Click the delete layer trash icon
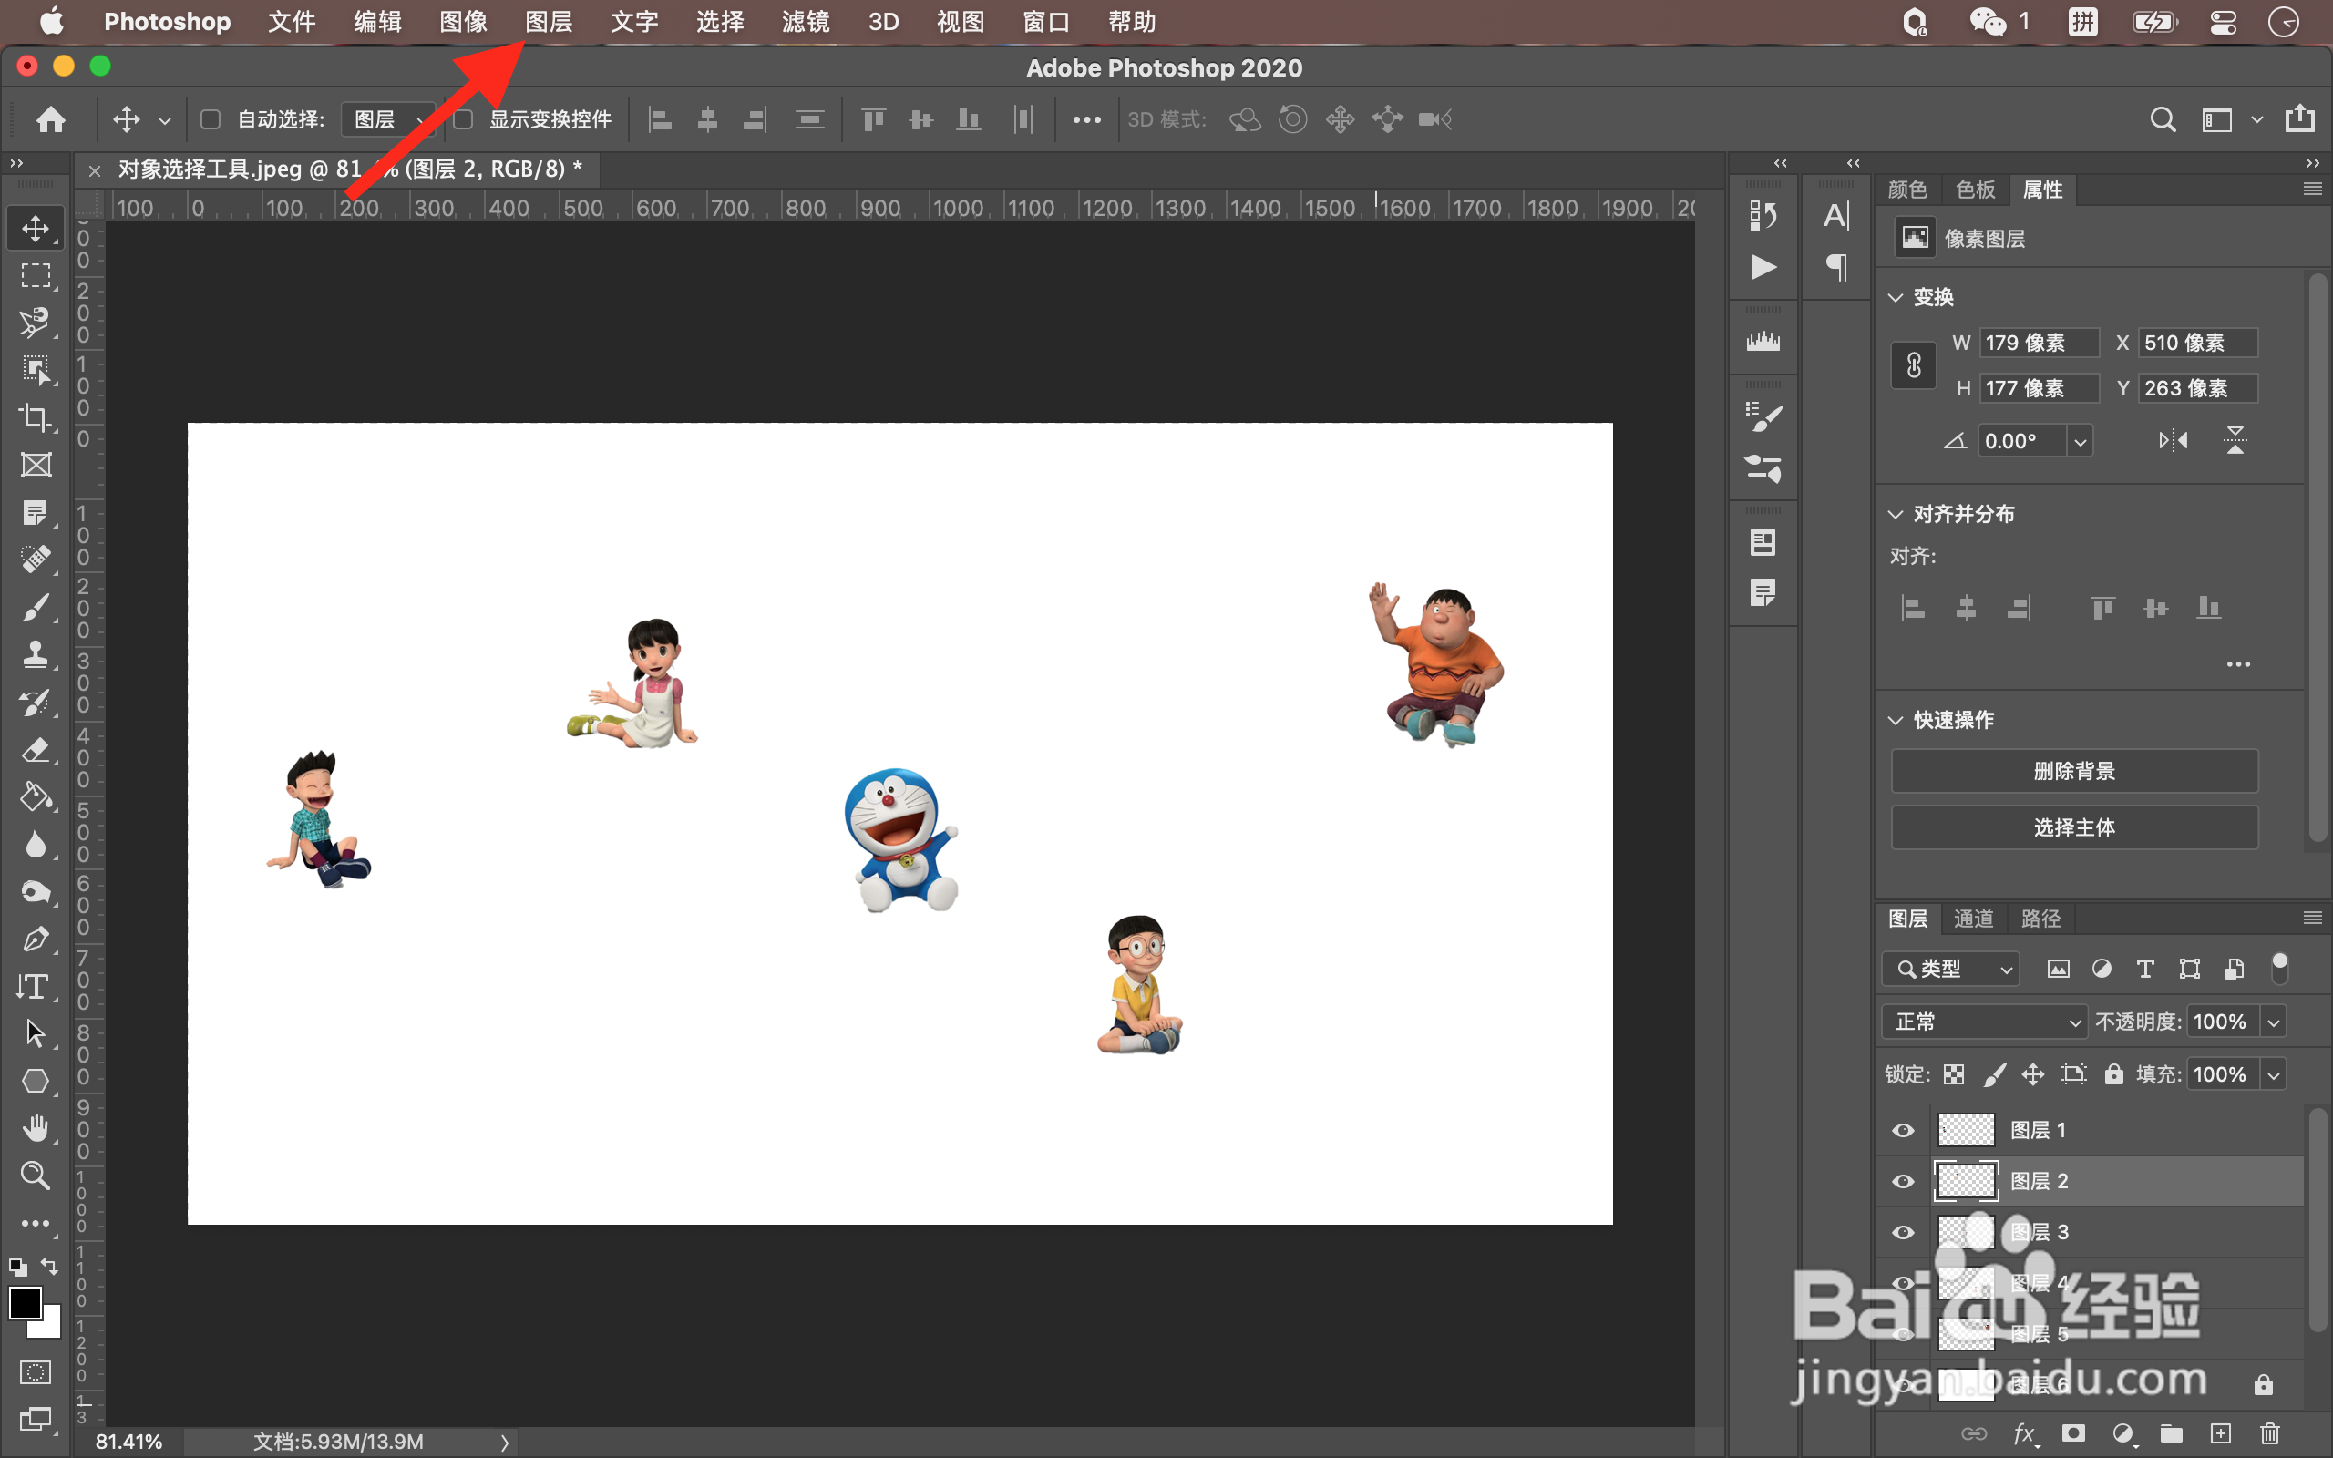Viewport: 2333px width, 1458px height. 2270,1434
